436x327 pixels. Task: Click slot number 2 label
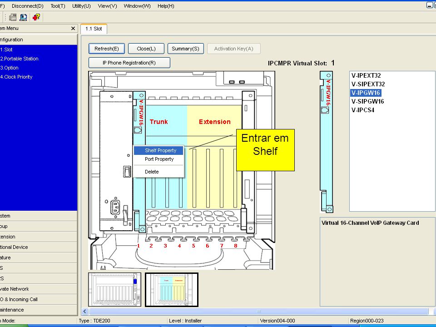151,246
